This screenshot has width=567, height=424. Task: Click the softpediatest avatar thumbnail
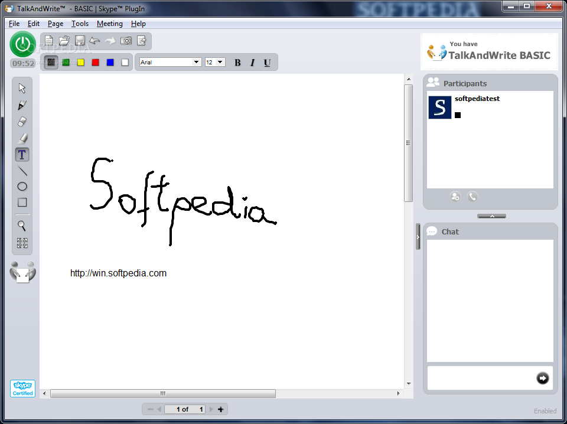point(439,107)
